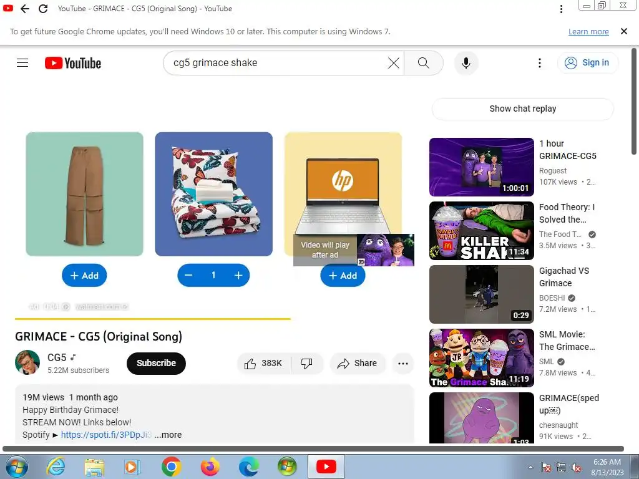
Task: Open browser app three-dot menu
Action: pos(561,9)
